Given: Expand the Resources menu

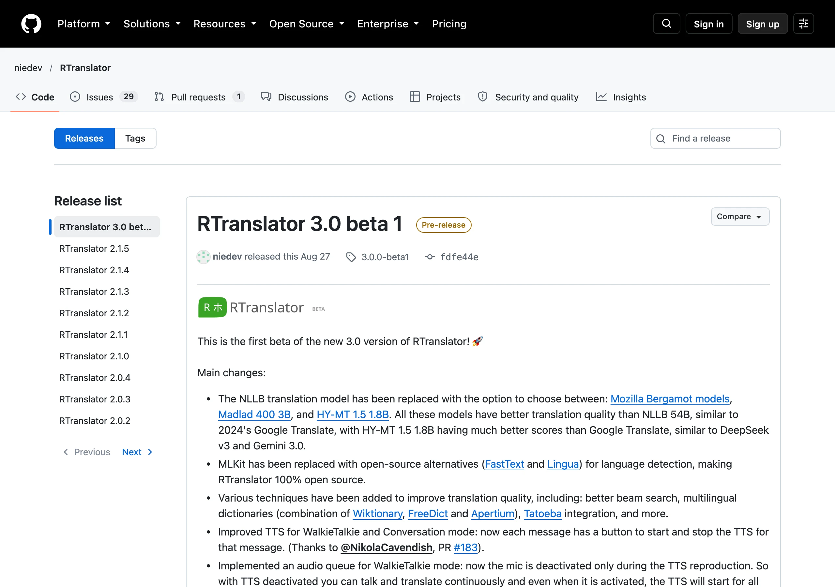Looking at the screenshot, I should pos(225,23).
